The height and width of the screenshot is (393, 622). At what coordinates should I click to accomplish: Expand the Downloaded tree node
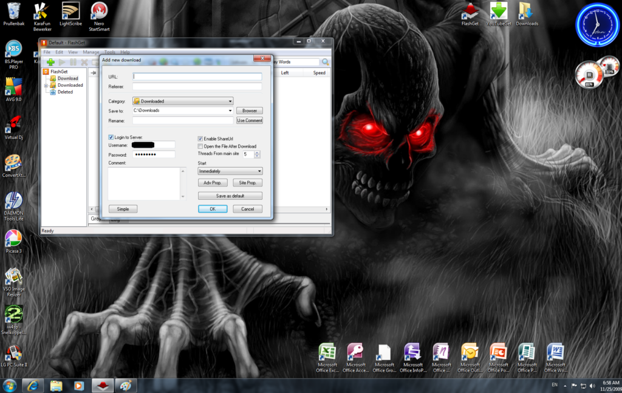pyautogui.click(x=46, y=85)
